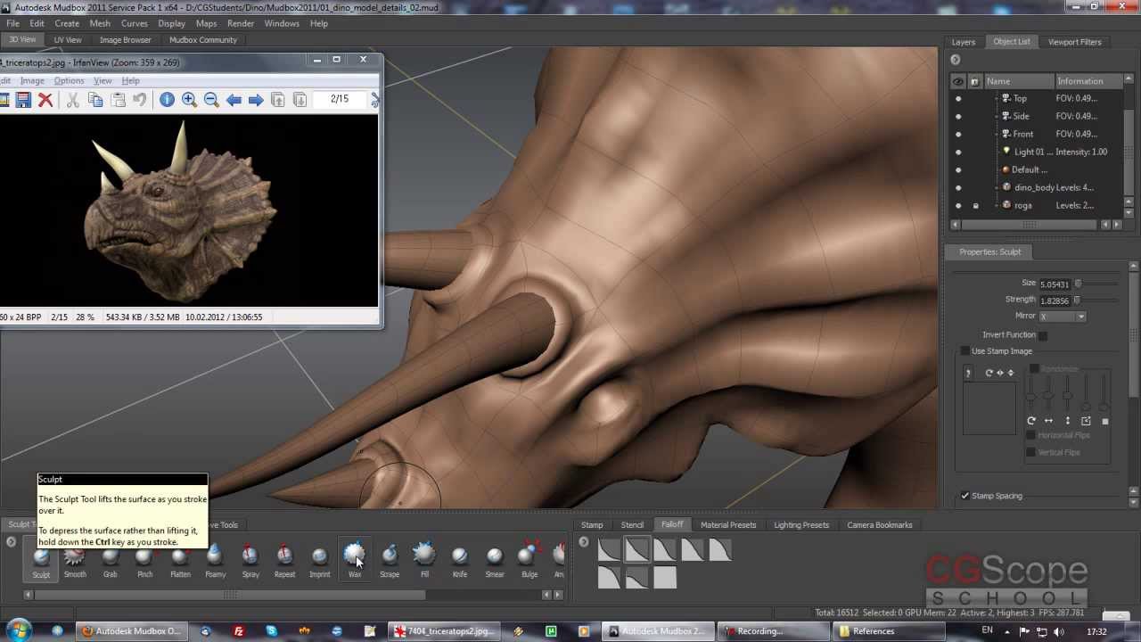Switch to the Stencil tab
The width and height of the screenshot is (1141, 642).
coord(632,525)
